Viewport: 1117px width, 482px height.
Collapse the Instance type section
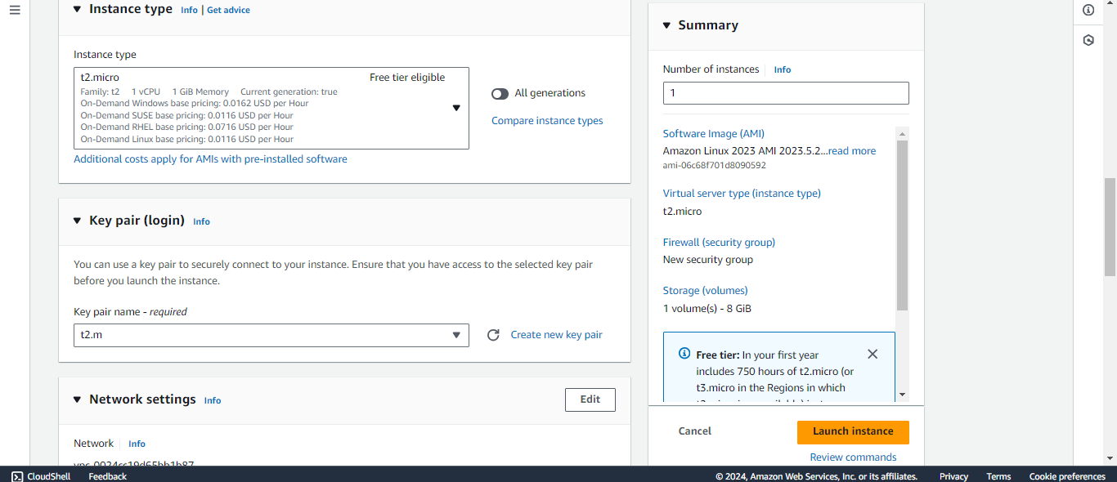pos(77,9)
